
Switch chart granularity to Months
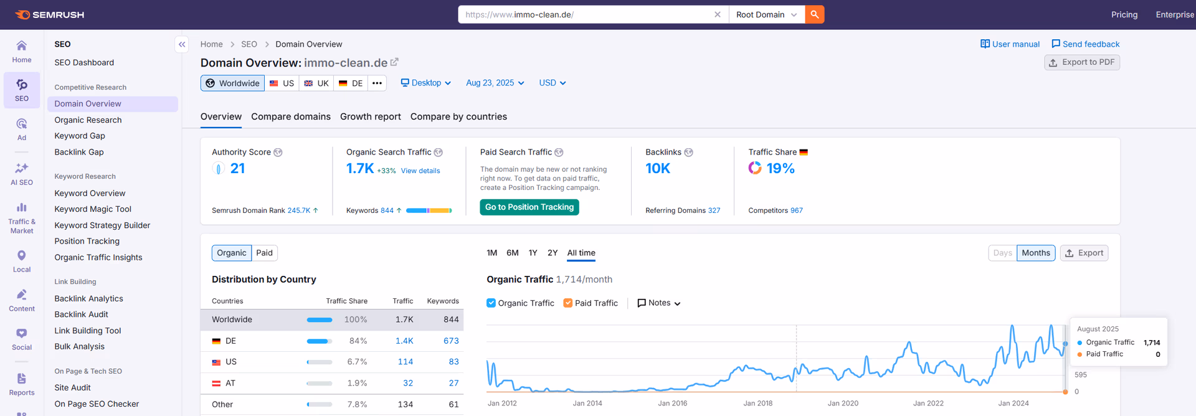(x=1036, y=253)
